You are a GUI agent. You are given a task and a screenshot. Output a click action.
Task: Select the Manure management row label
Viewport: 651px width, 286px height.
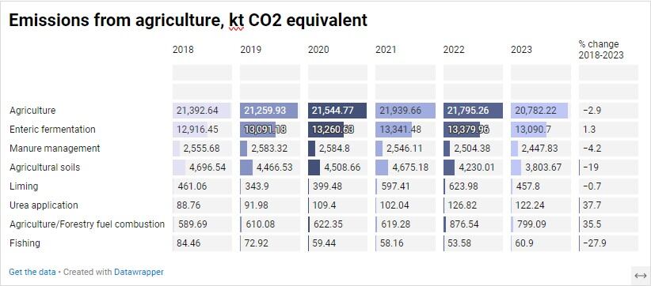[55, 149]
